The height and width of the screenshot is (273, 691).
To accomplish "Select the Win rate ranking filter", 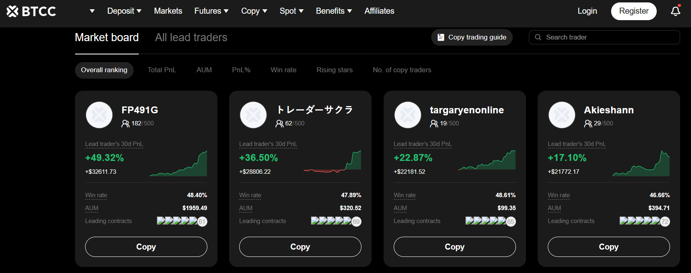I will [x=283, y=70].
